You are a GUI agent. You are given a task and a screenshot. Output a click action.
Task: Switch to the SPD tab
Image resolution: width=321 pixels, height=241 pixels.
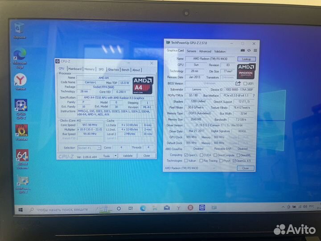[x=101, y=70]
